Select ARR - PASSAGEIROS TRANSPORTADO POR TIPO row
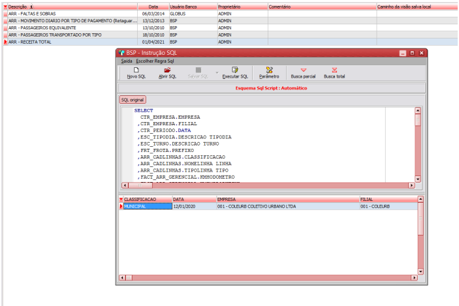The height and width of the screenshot is (306, 459). point(230,35)
